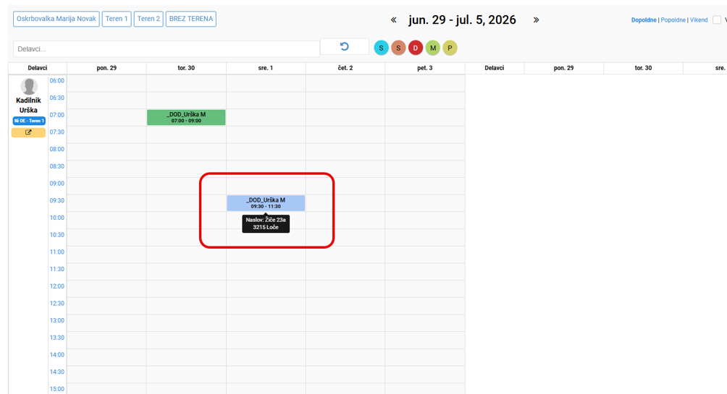Open external link icon under Kadilnik Urška
The image size is (727, 394).
[28, 132]
